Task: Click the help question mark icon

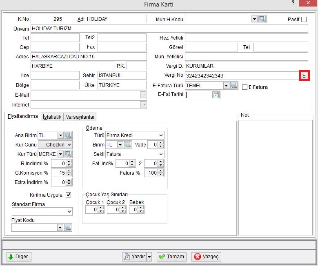Action: pyautogui.click(x=293, y=2)
